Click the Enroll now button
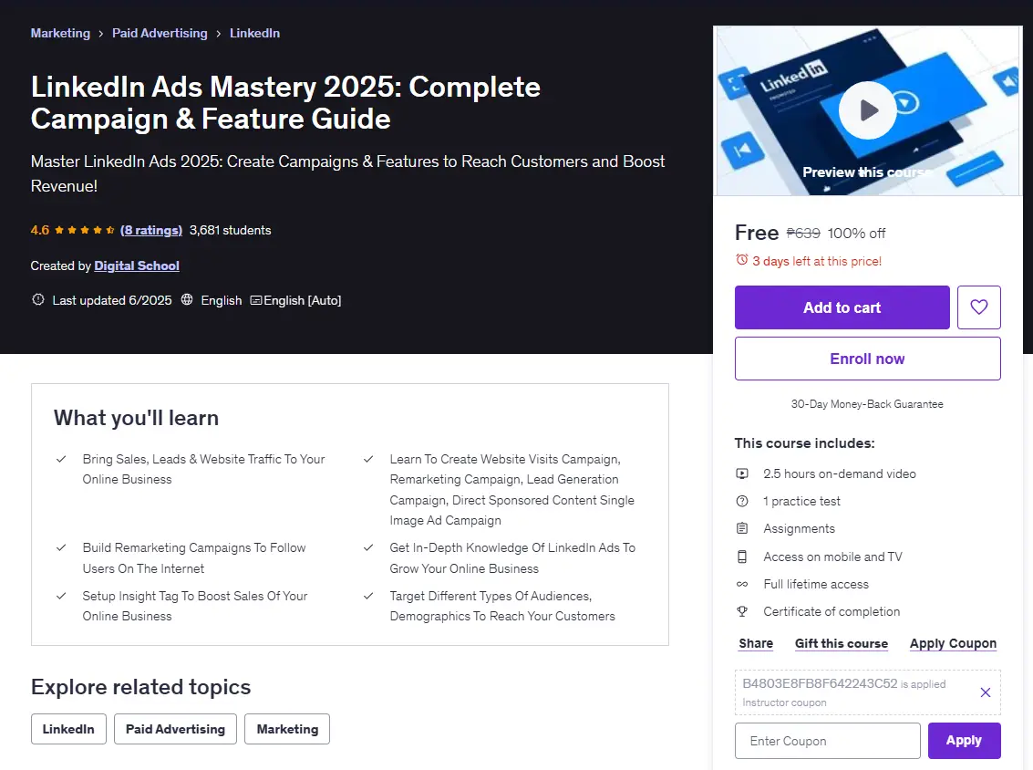 click(868, 359)
